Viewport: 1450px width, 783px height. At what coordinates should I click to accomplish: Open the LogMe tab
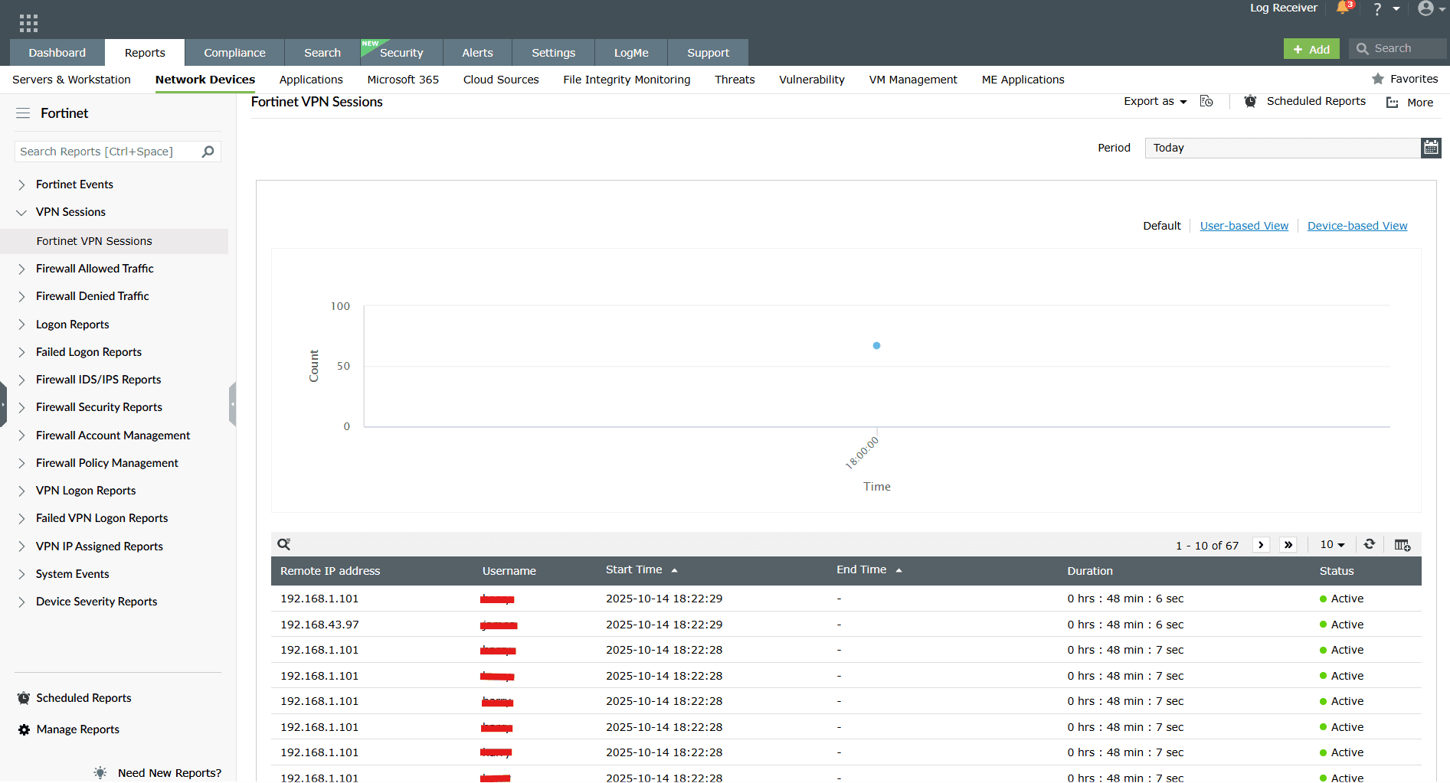(x=631, y=53)
